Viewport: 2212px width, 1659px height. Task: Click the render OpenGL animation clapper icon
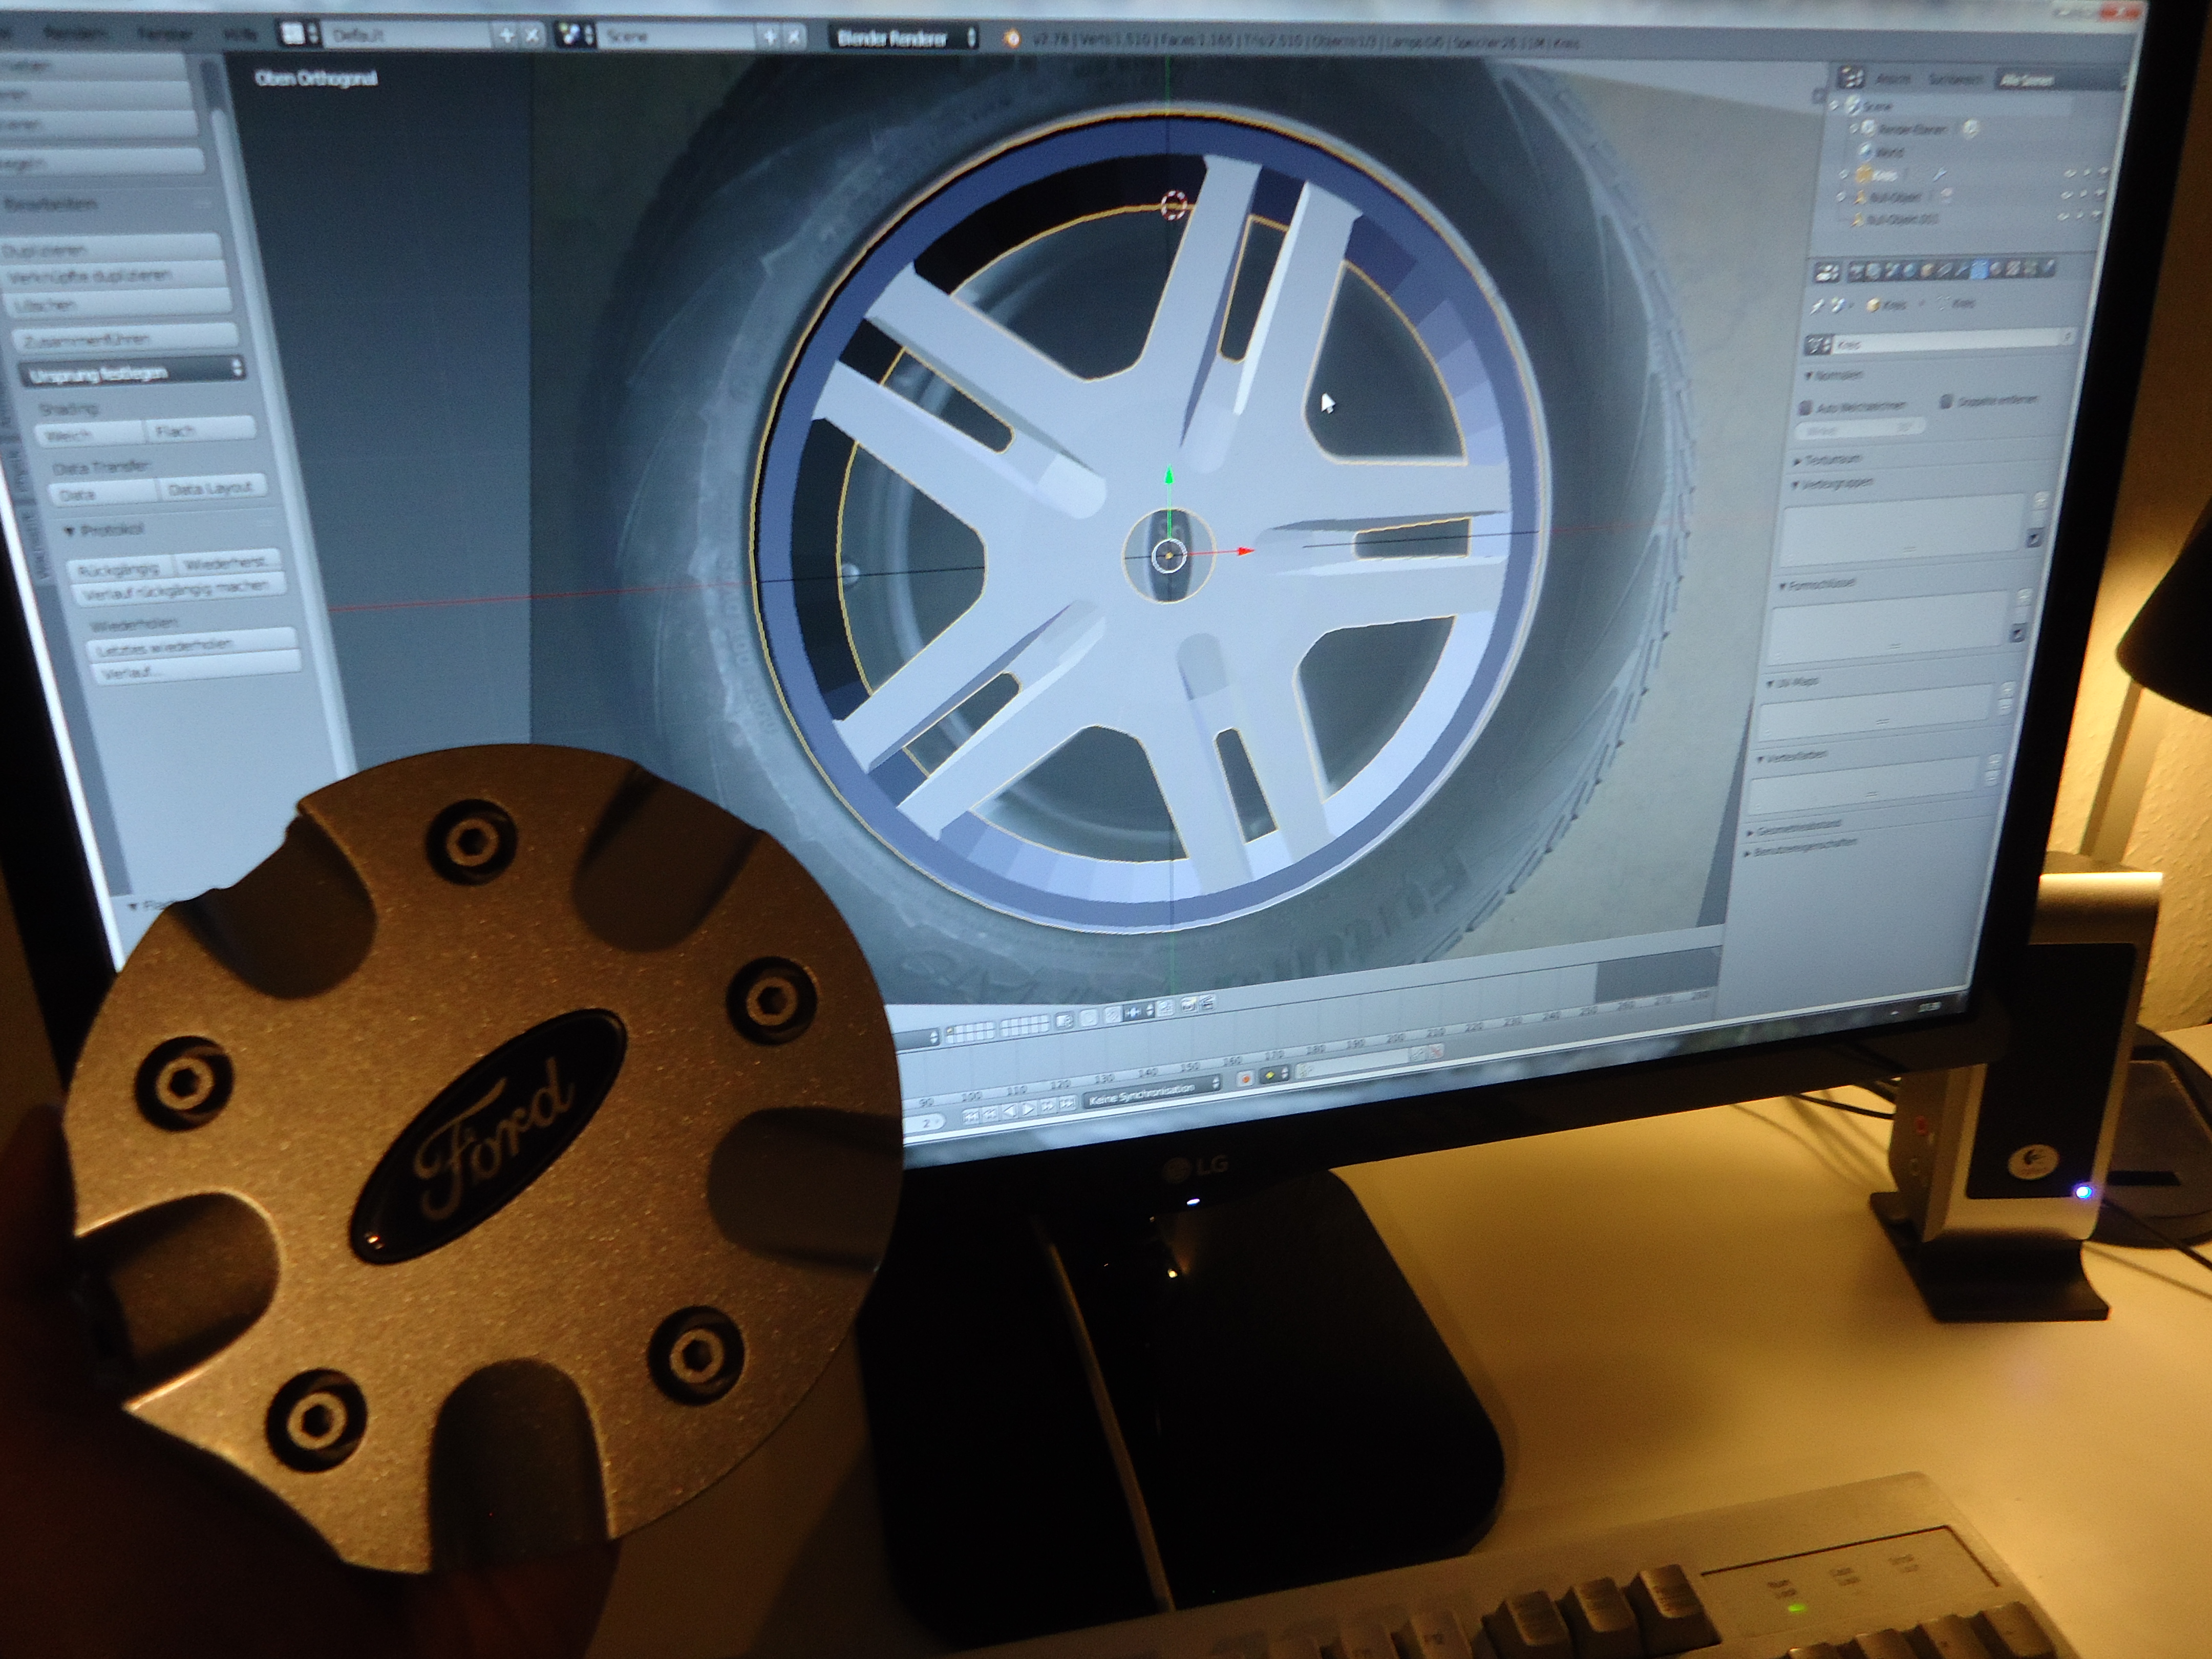tap(1207, 1002)
